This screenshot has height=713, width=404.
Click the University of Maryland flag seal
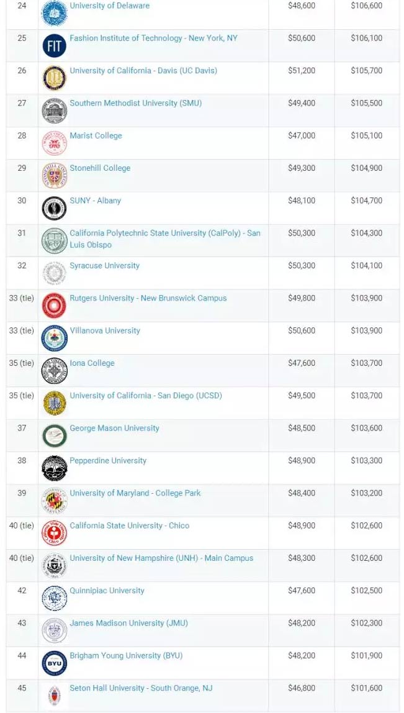pos(54,501)
